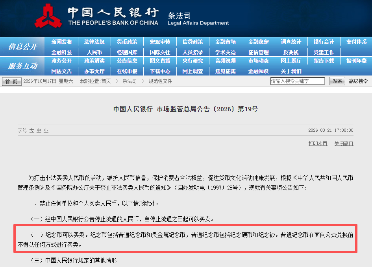This screenshot has width=372, height=267.
Task: Set font size to 小
Action: pyautogui.click(x=46, y=130)
